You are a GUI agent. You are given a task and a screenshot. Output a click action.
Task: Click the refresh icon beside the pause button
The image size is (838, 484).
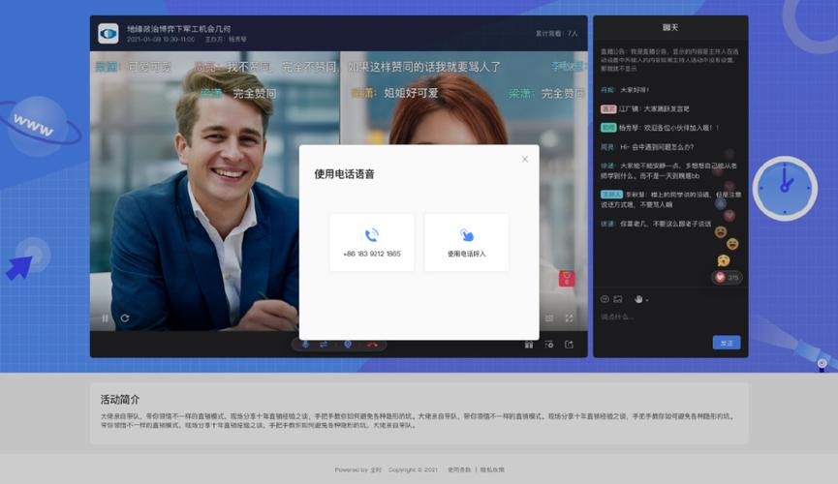[125, 318]
